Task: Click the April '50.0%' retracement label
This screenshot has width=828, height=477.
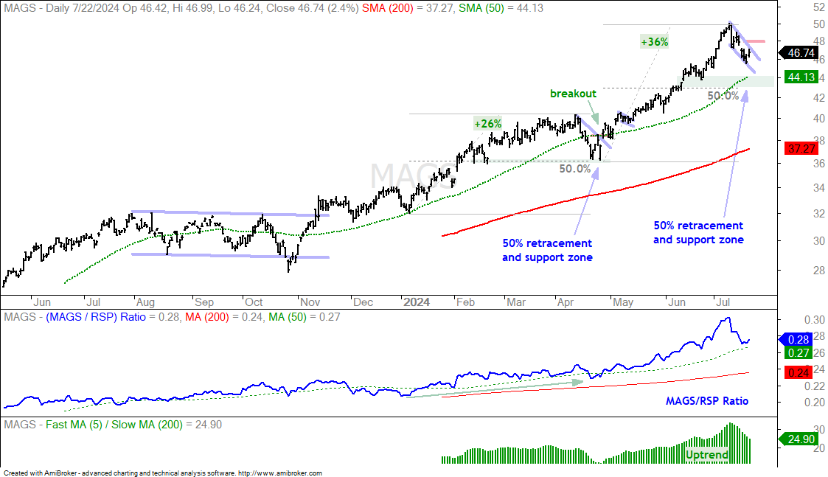Action: point(575,169)
